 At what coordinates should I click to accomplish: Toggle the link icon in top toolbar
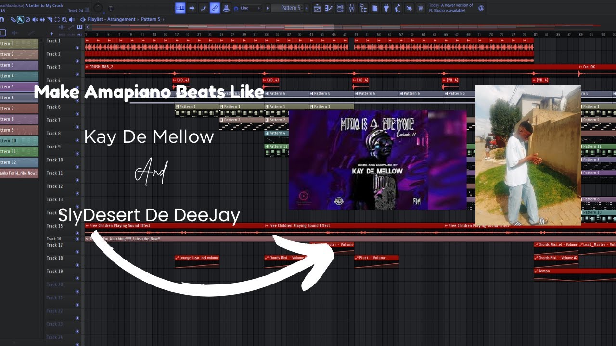point(215,8)
